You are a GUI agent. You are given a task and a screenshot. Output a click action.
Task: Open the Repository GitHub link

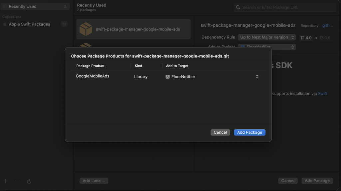(x=327, y=26)
